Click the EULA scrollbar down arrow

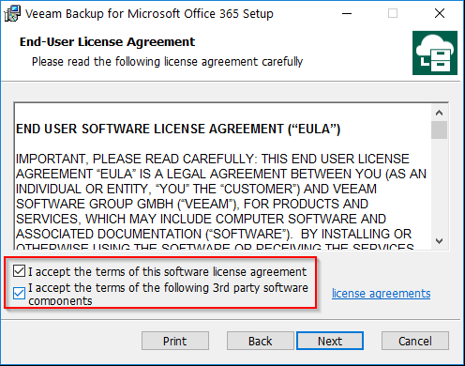(439, 241)
